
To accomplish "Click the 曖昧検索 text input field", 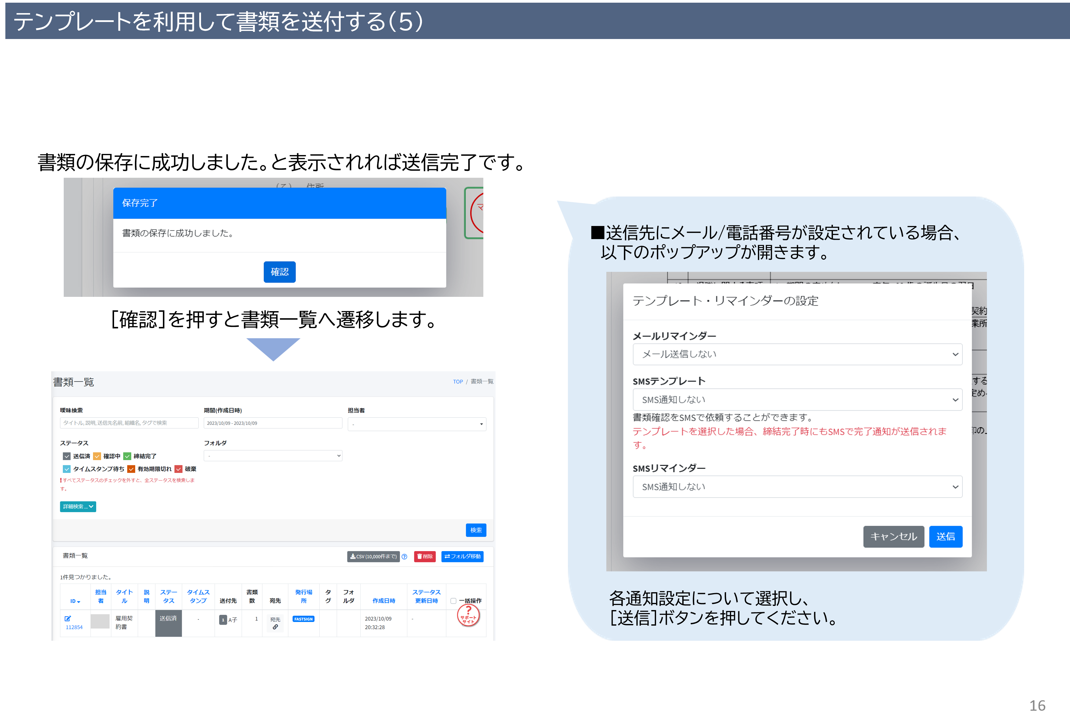I will pyautogui.click(x=129, y=423).
